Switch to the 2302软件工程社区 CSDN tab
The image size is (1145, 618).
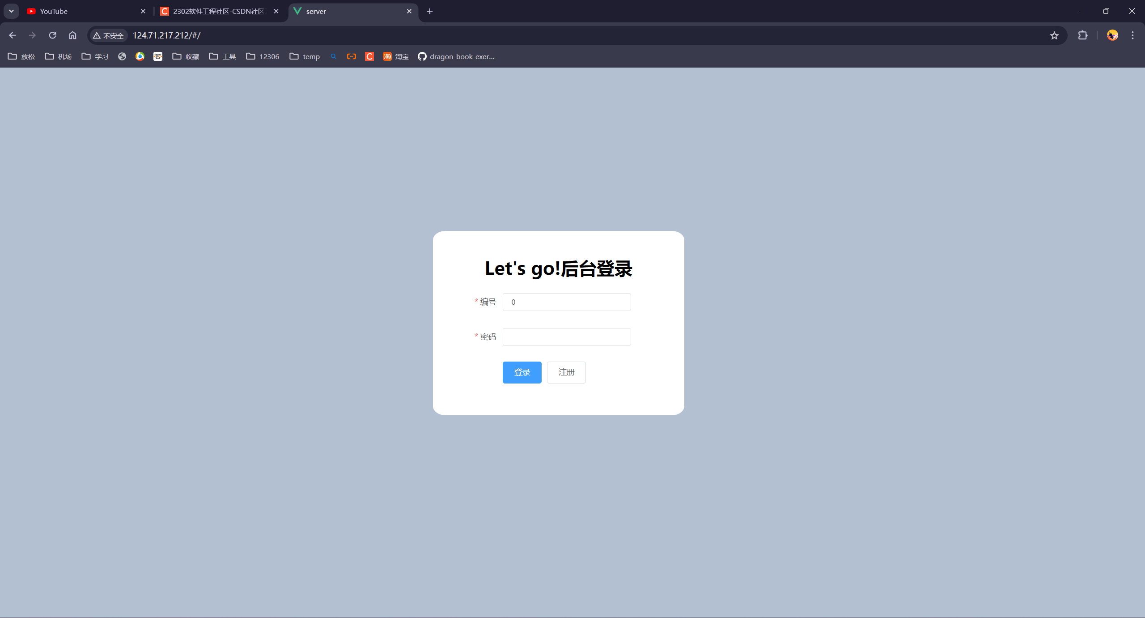(x=215, y=11)
